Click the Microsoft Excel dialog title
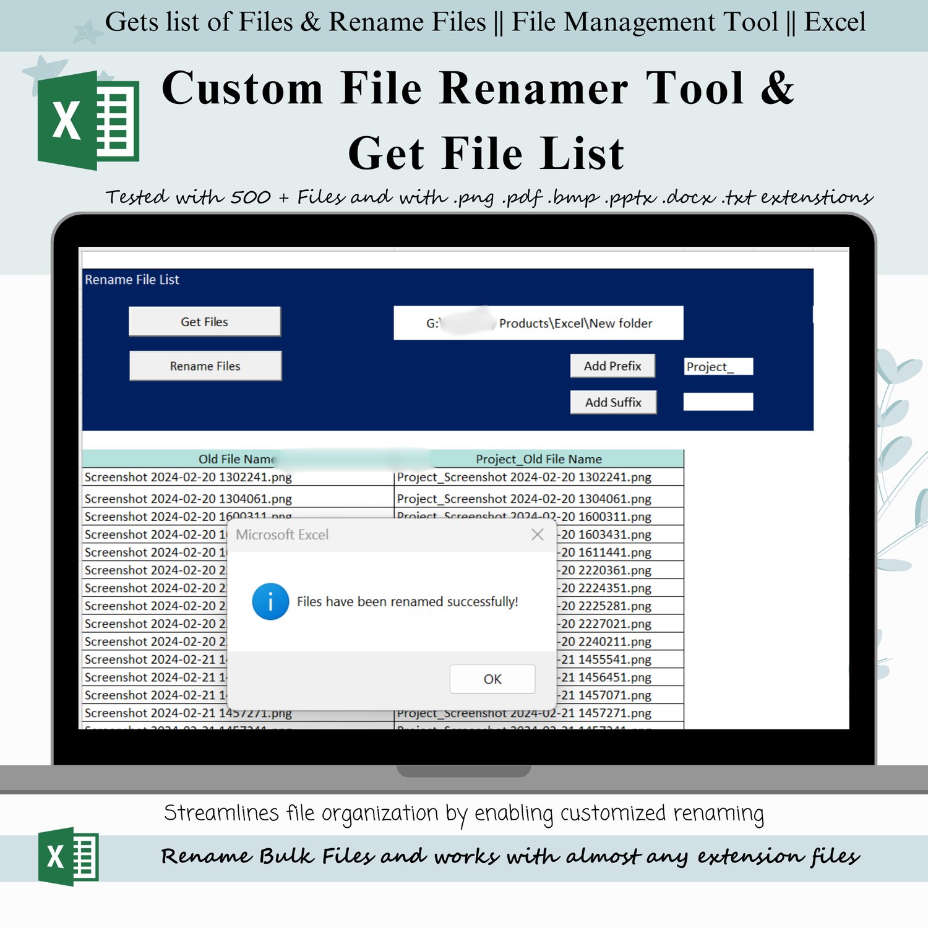928x928 pixels. tap(282, 535)
